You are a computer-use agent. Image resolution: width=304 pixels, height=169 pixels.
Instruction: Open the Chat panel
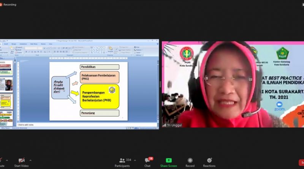[x=147, y=162]
